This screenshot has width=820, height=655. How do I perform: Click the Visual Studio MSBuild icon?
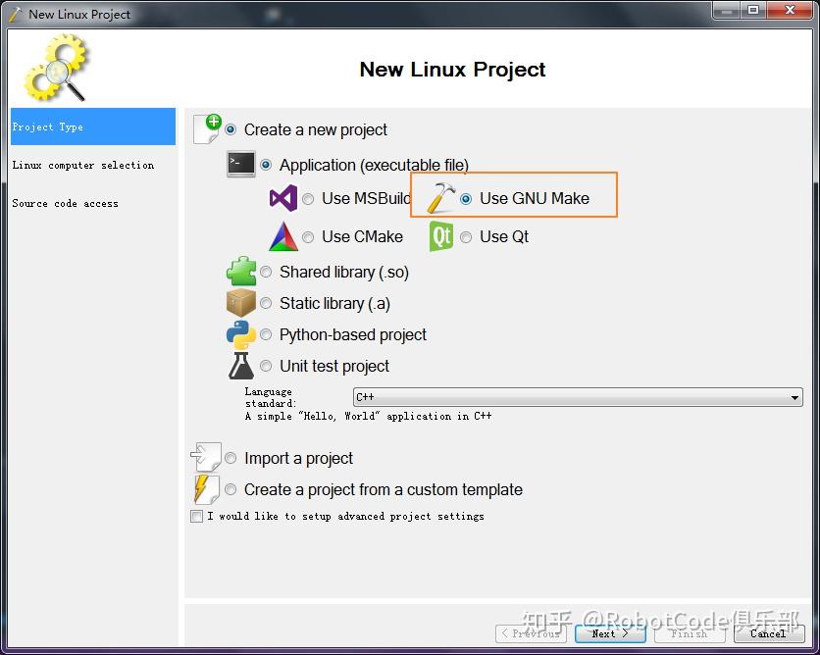283,198
